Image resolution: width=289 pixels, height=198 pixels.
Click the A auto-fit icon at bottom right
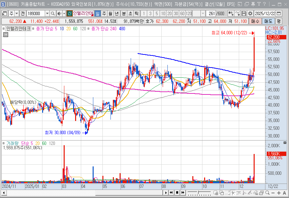[284, 193]
